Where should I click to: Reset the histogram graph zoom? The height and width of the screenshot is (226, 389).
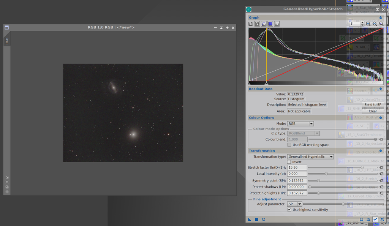(x=381, y=24)
